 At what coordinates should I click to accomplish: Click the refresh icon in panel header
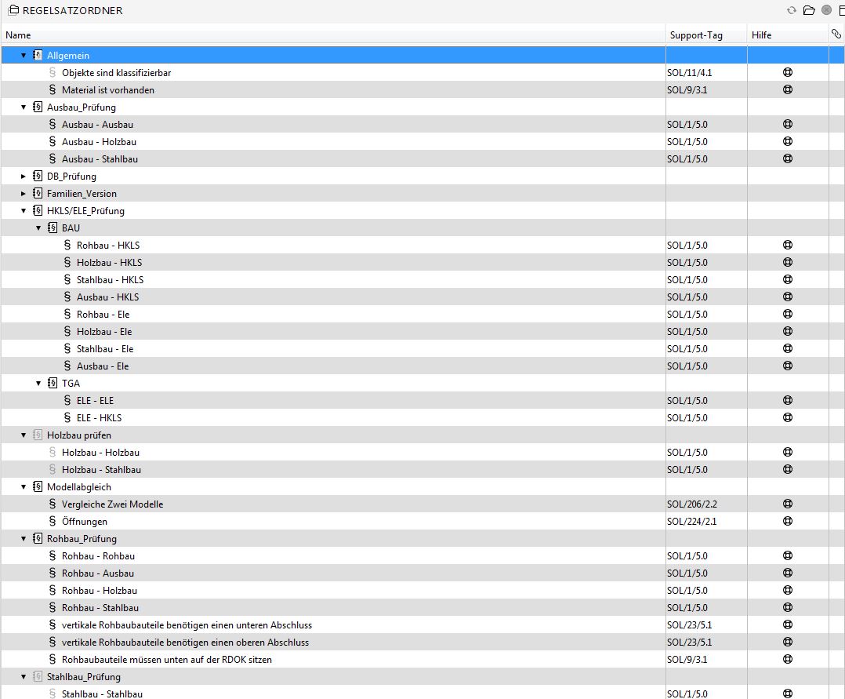(x=792, y=11)
